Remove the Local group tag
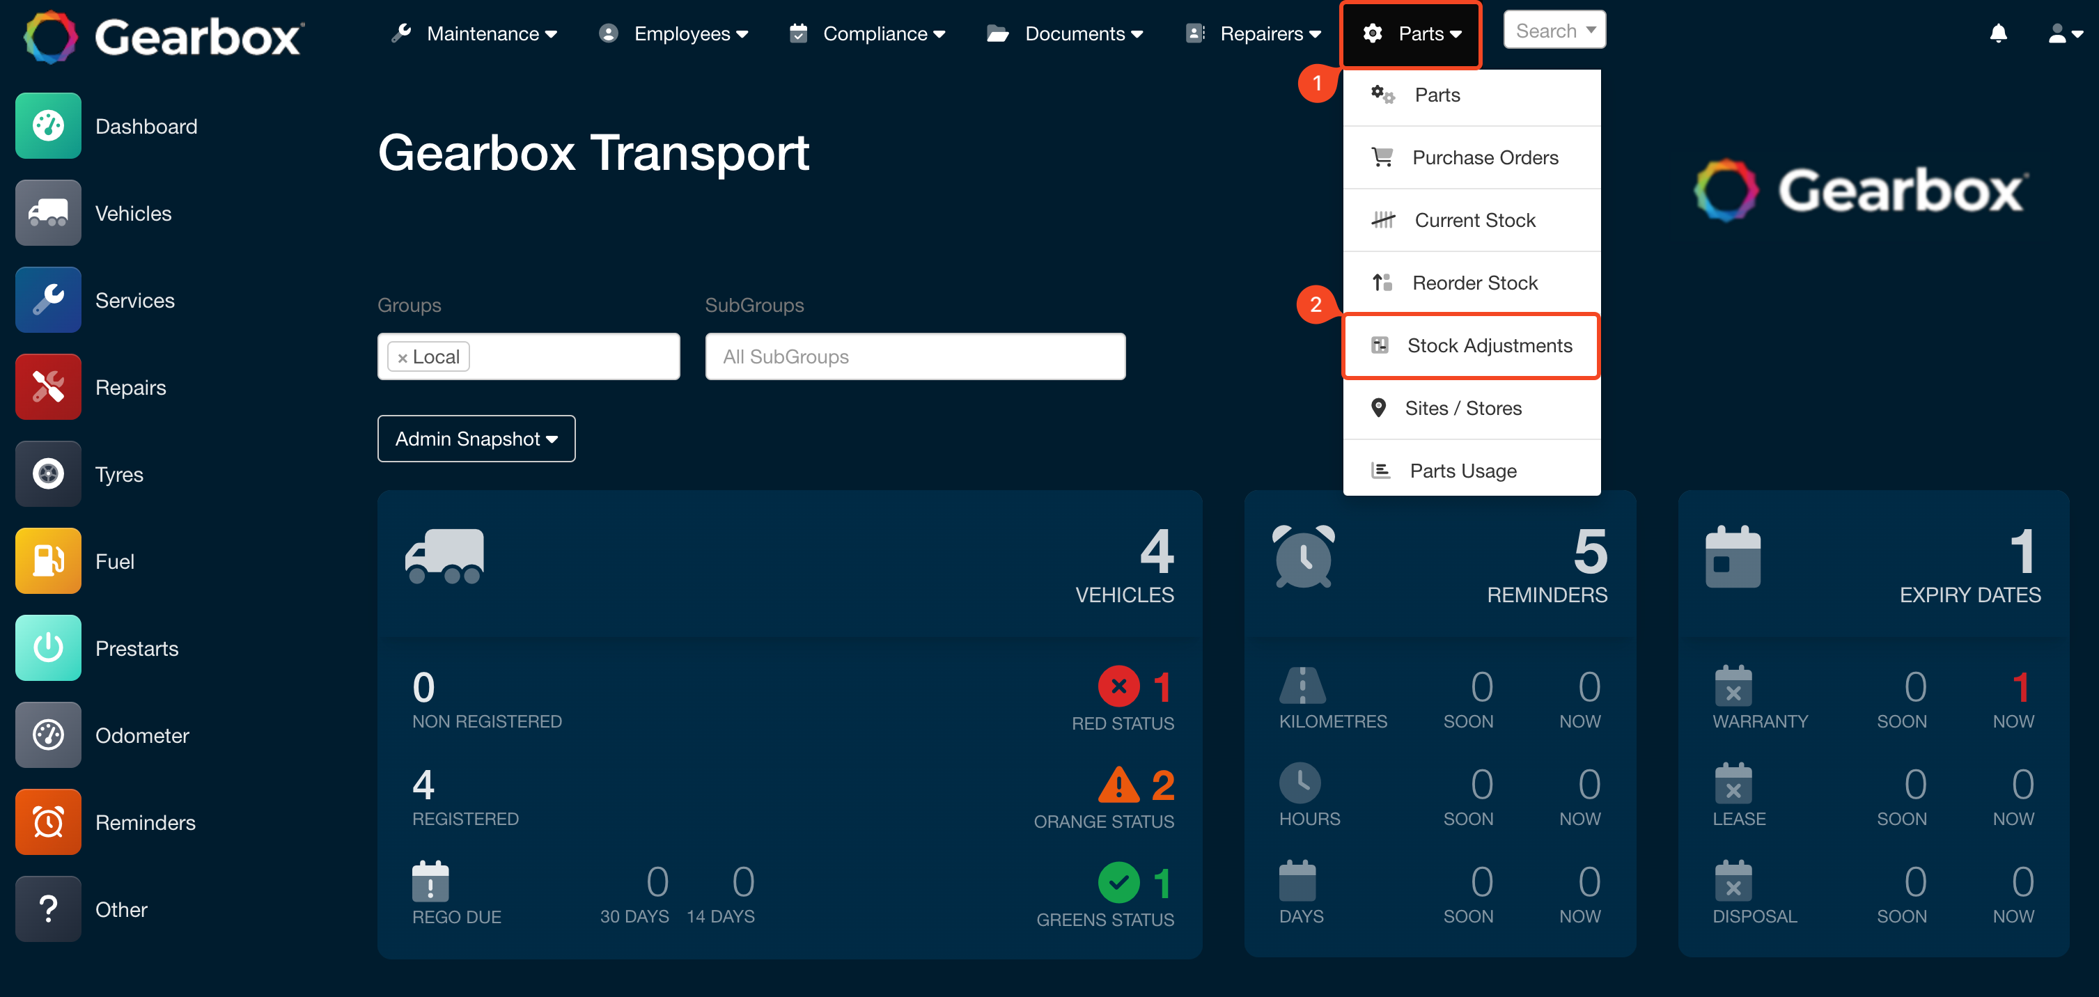The image size is (2099, 997). pyautogui.click(x=403, y=358)
